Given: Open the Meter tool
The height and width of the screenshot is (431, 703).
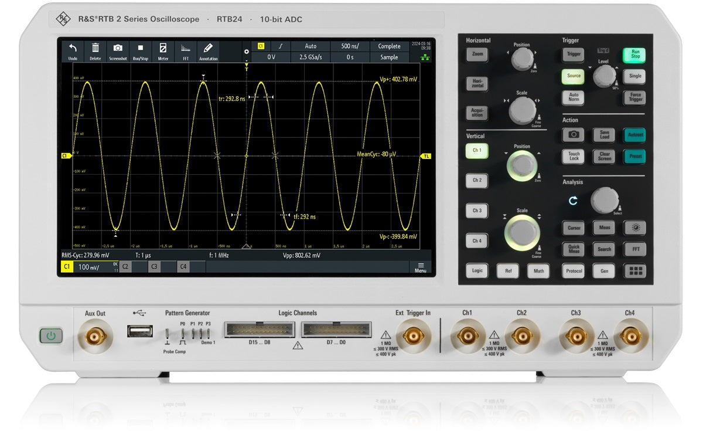Looking at the screenshot, I should pyautogui.click(x=163, y=51).
